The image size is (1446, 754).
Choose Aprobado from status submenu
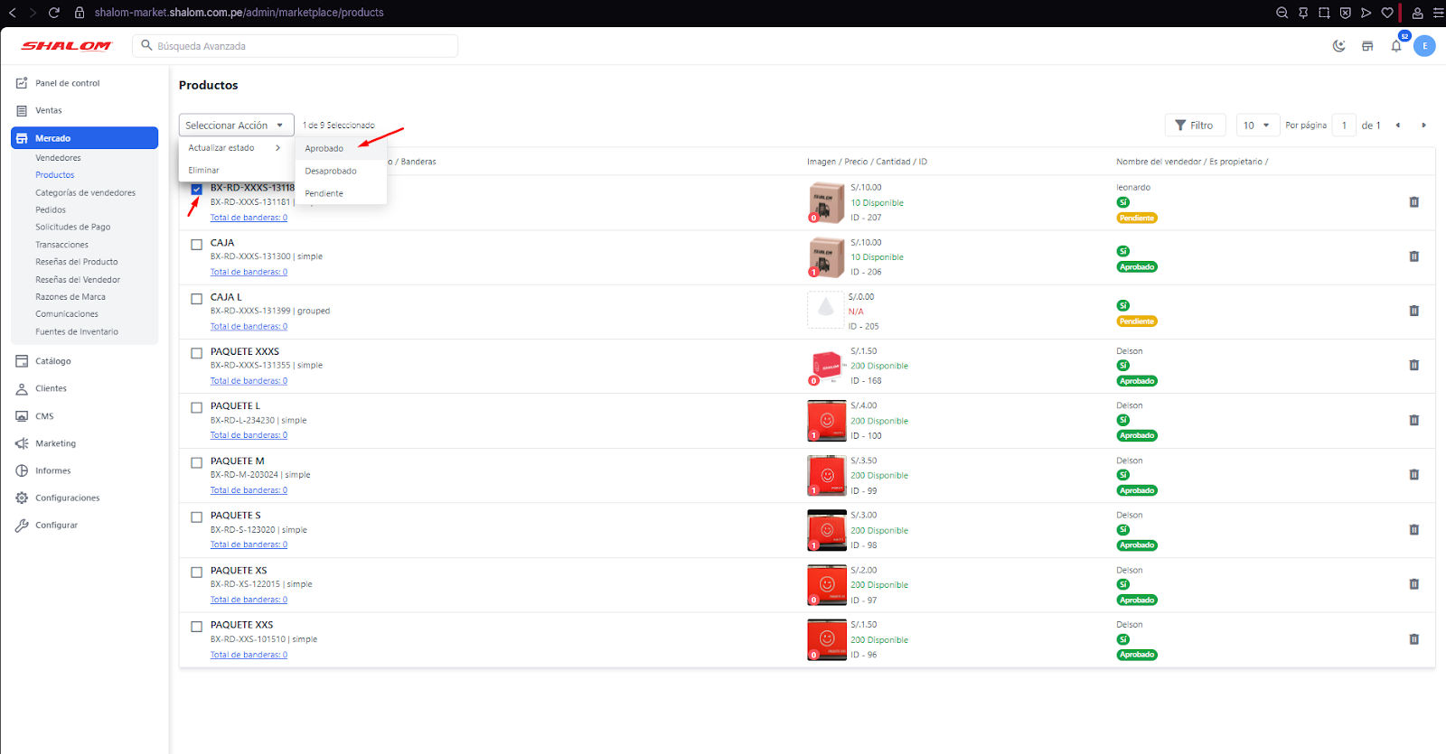pyautogui.click(x=324, y=149)
